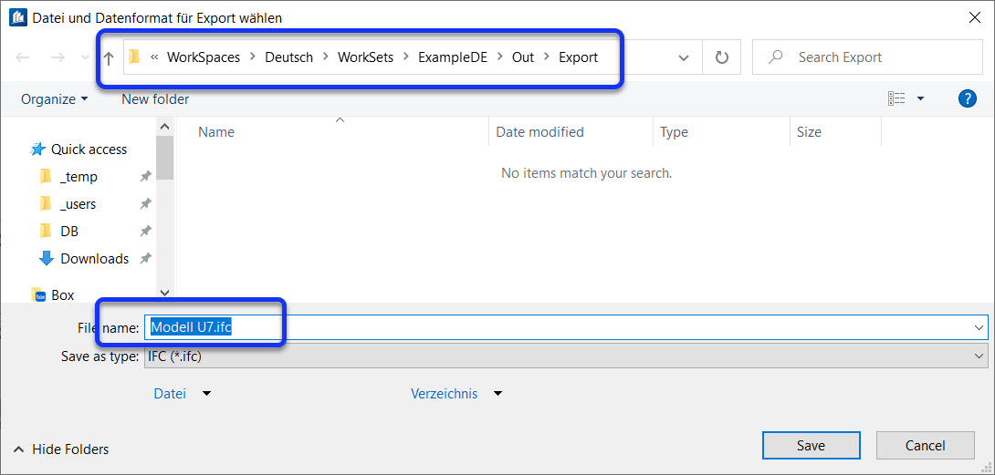The width and height of the screenshot is (995, 475).
Task: Navigate to ExampleDE in the path
Action: (x=453, y=57)
